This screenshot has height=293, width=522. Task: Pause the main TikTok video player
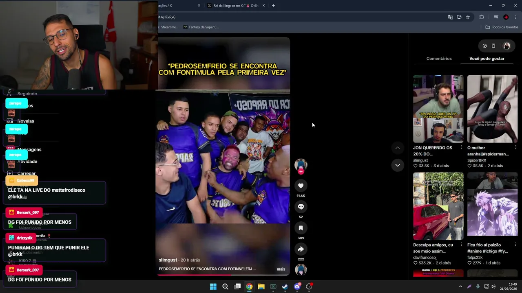tap(223, 156)
